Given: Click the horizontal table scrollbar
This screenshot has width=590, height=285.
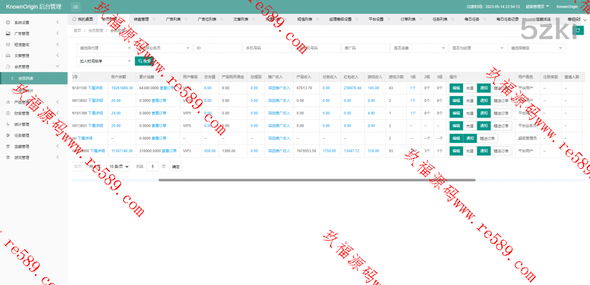Looking at the screenshot, I should pyautogui.click(x=317, y=180).
